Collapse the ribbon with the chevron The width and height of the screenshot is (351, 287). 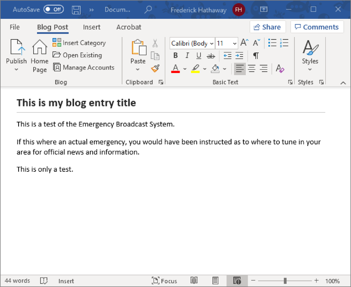pyautogui.click(x=343, y=83)
